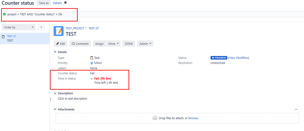Viewport: 304px width, 131px height.
Task: Collapse the Attachments section
Action: pos(55,109)
